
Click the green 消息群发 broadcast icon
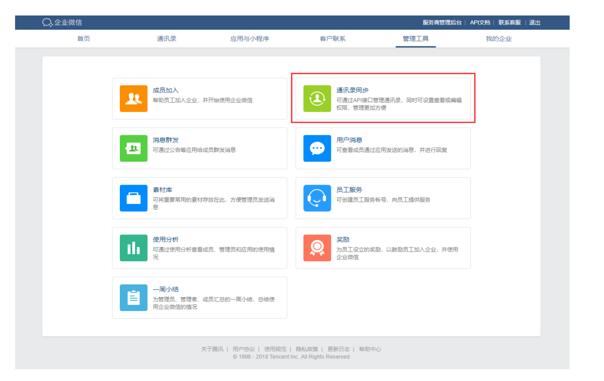tap(133, 148)
